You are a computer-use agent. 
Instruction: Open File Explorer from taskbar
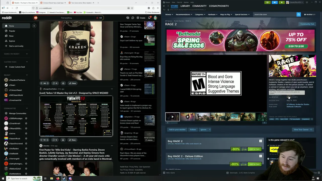51,178
